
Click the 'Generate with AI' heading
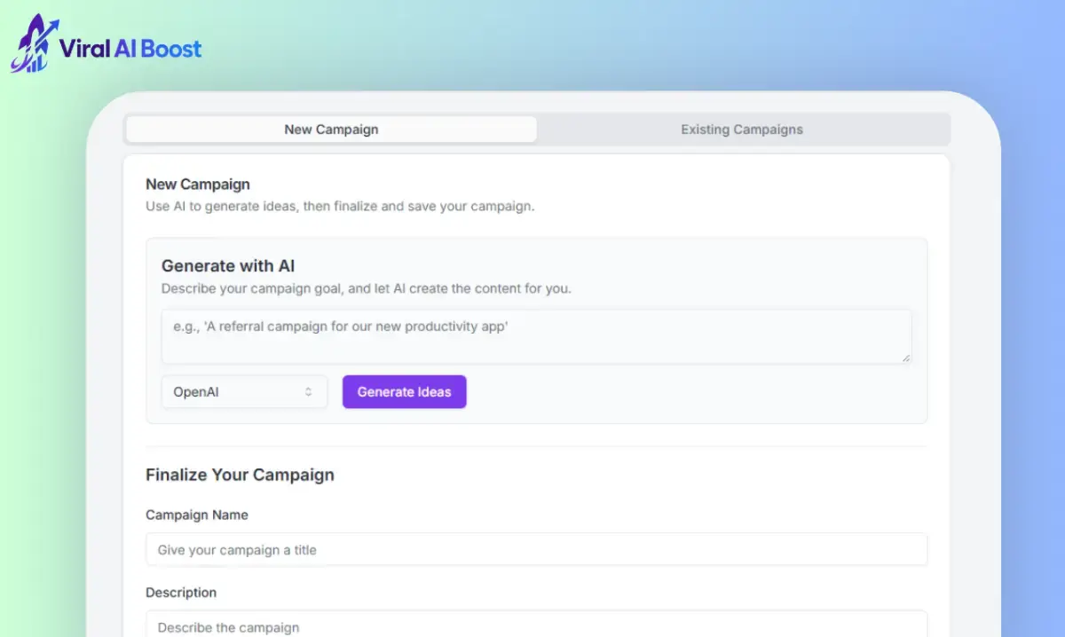point(228,265)
